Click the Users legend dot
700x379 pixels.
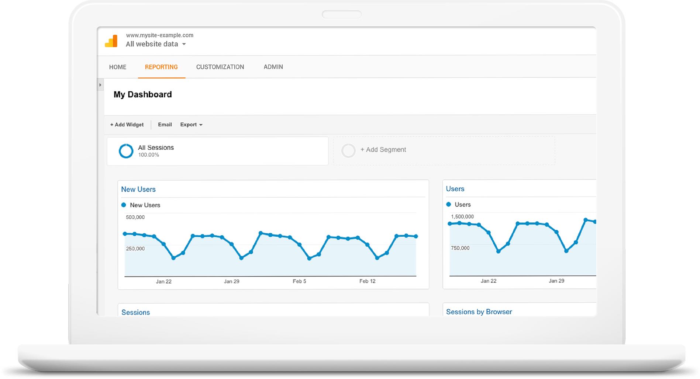448,204
